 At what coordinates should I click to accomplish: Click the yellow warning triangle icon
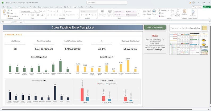click(190, 3)
